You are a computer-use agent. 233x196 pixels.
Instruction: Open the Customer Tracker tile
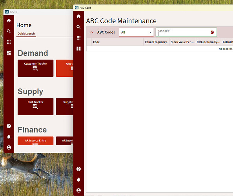click(36, 68)
